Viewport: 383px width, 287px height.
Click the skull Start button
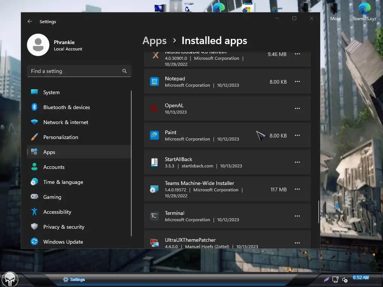tap(10, 279)
